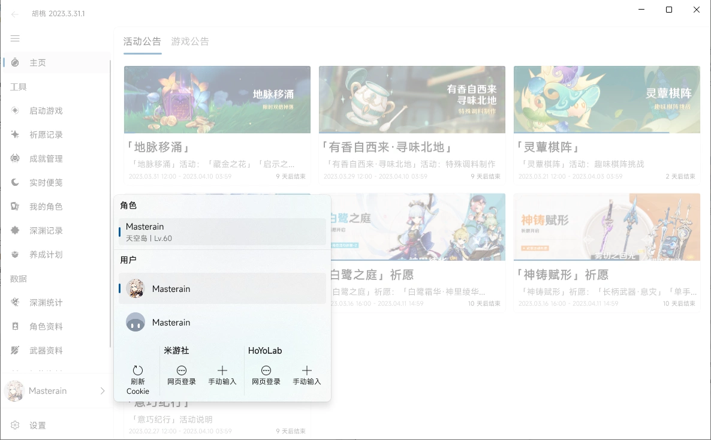Viewport: 711px width, 440px height.
Task: Select the Masterain 天空岛 Lv.60 role
Action: tap(222, 231)
